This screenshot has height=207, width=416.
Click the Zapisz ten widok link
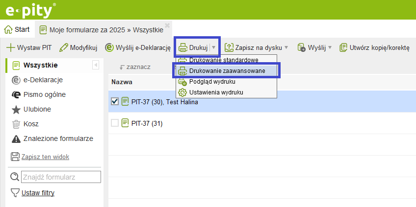point(45,157)
